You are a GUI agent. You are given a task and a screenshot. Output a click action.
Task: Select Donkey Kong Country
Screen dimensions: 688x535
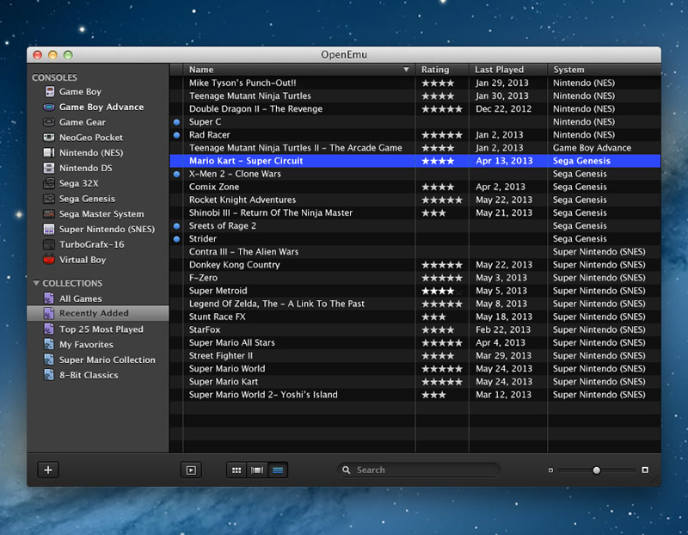pos(234,265)
